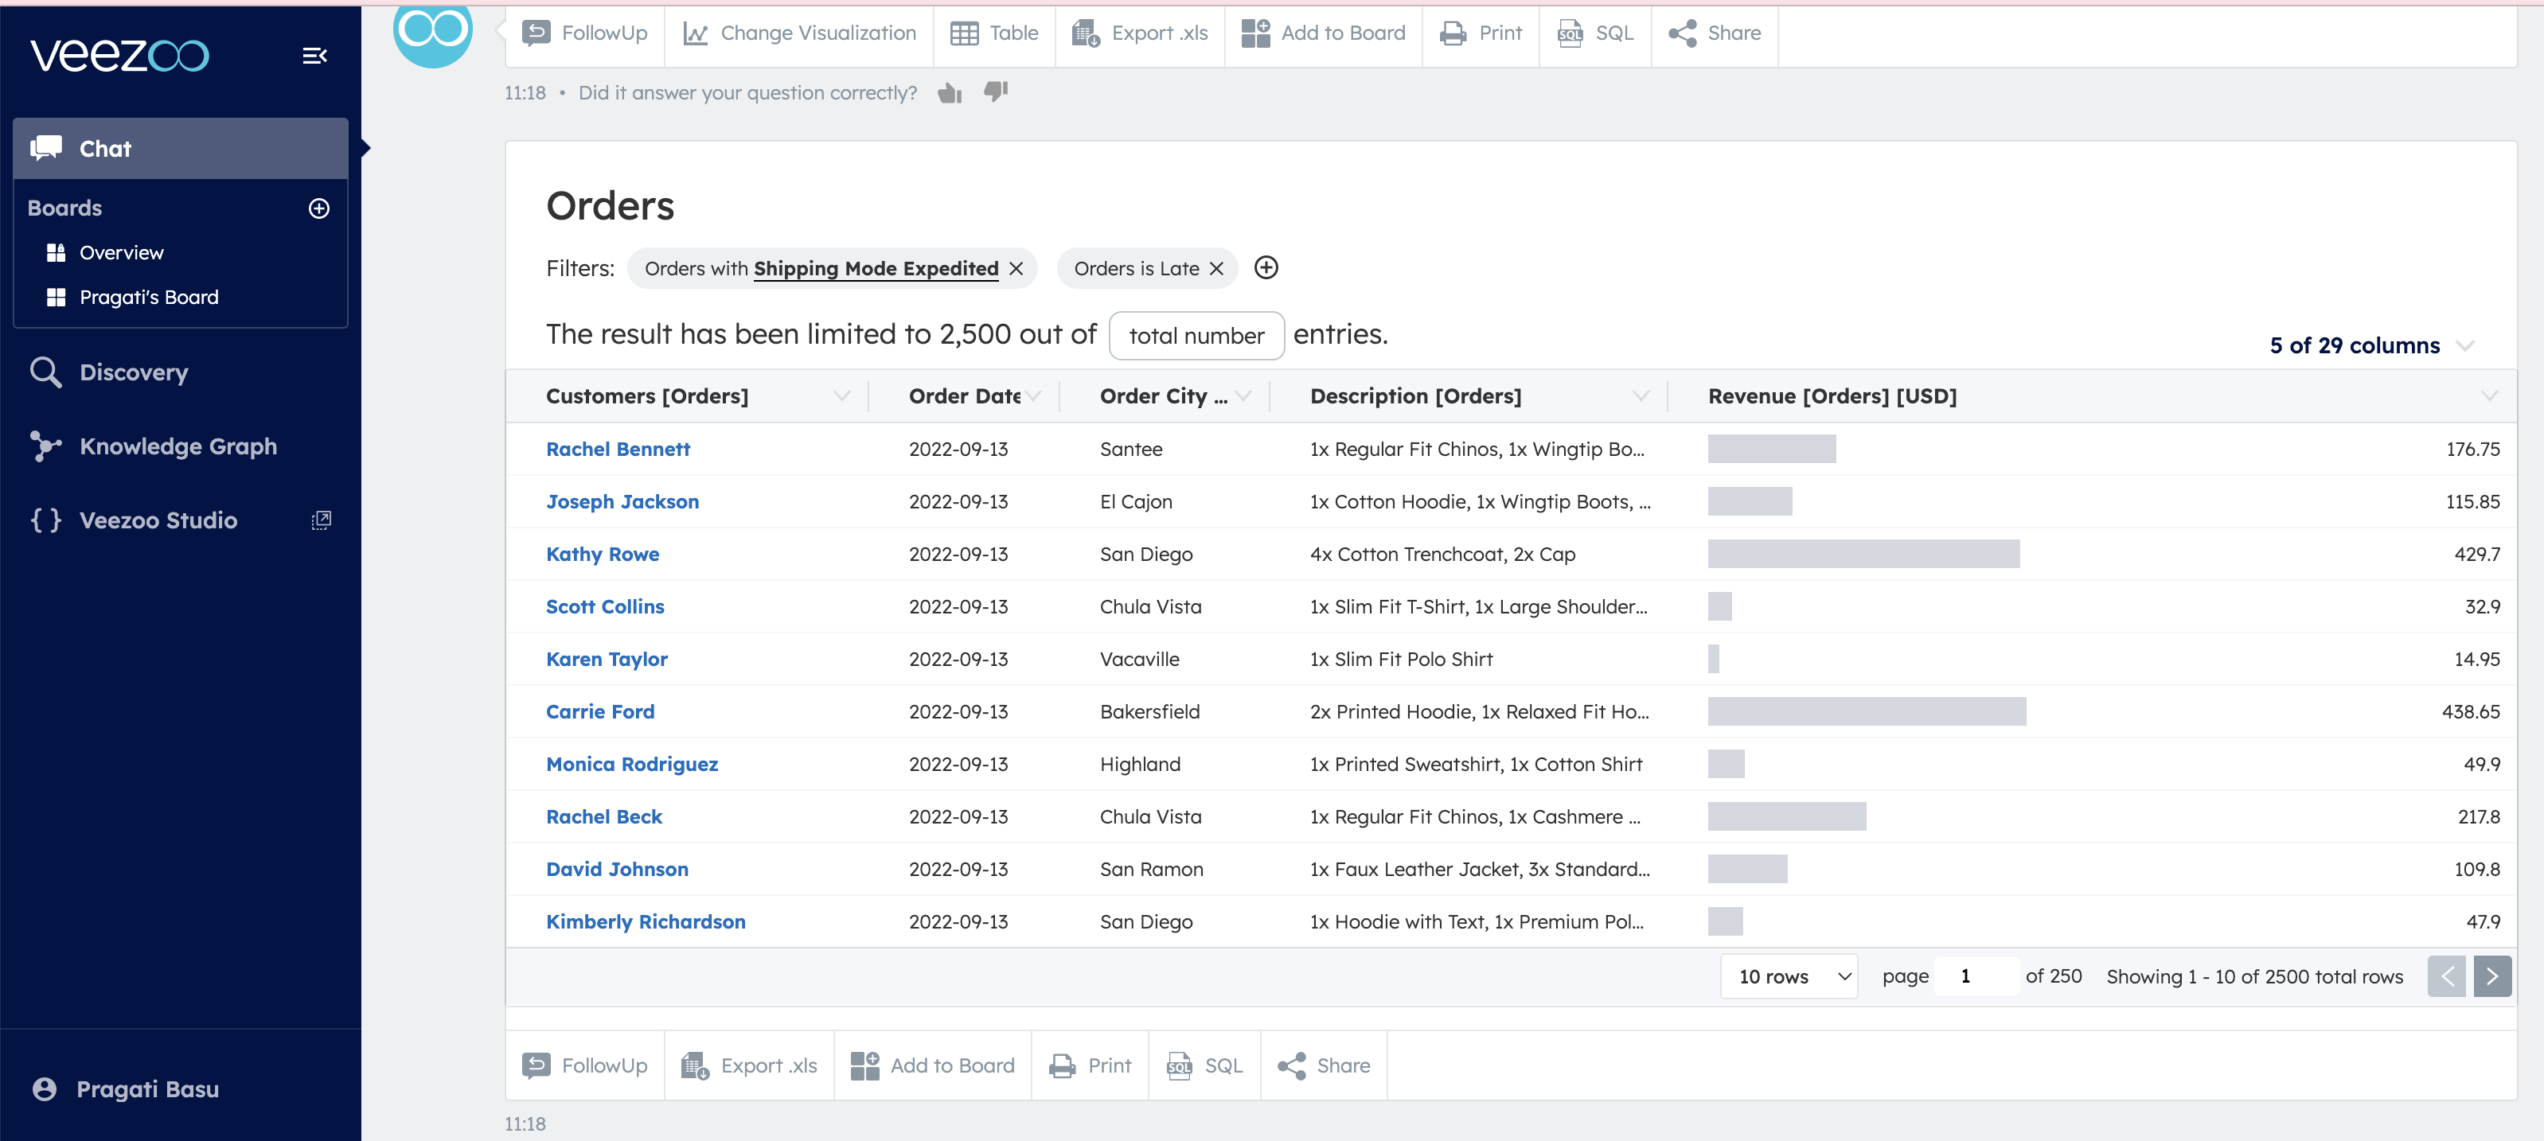2544x1141 pixels.
Task: Add a new board with plus icon
Action: [x=318, y=208]
